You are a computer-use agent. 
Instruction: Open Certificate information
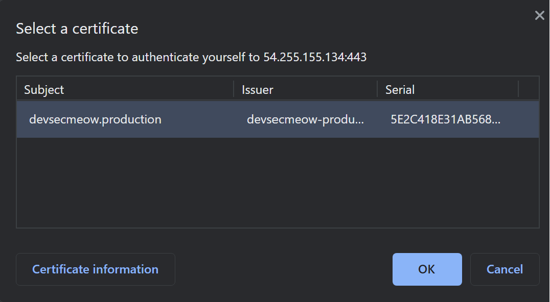[x=96, y=269]
